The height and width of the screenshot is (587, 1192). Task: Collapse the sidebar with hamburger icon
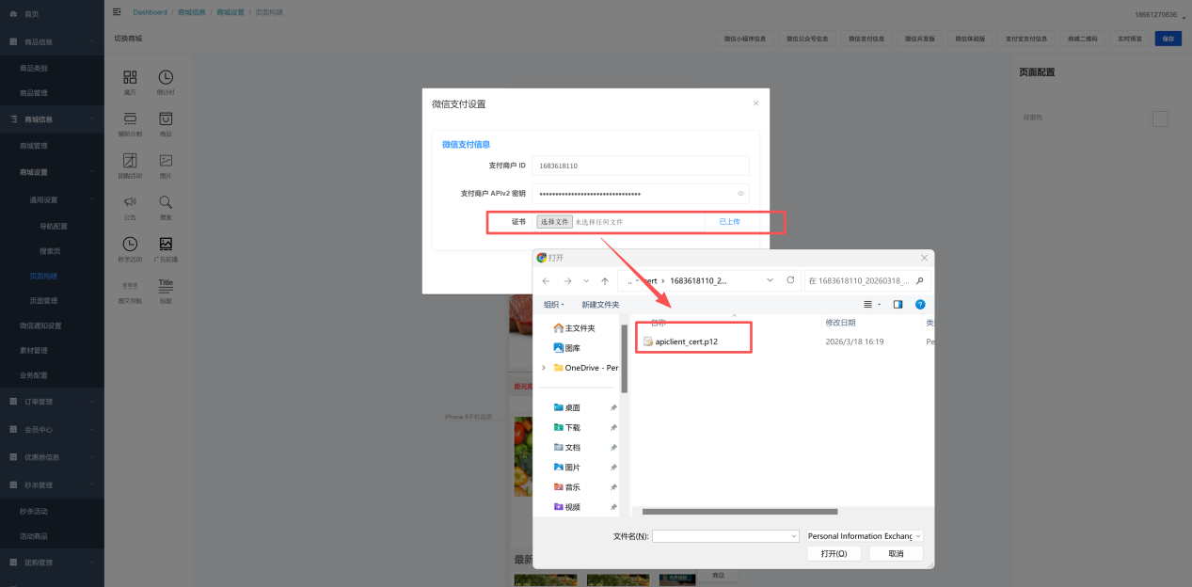click(117, 12)
